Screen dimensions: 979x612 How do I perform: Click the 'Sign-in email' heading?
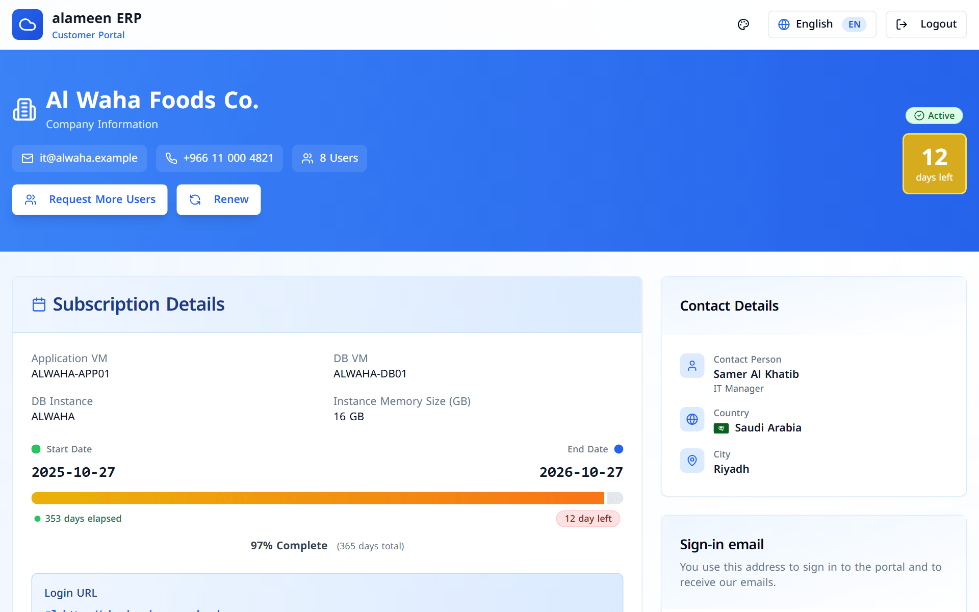tap(722, 545)
